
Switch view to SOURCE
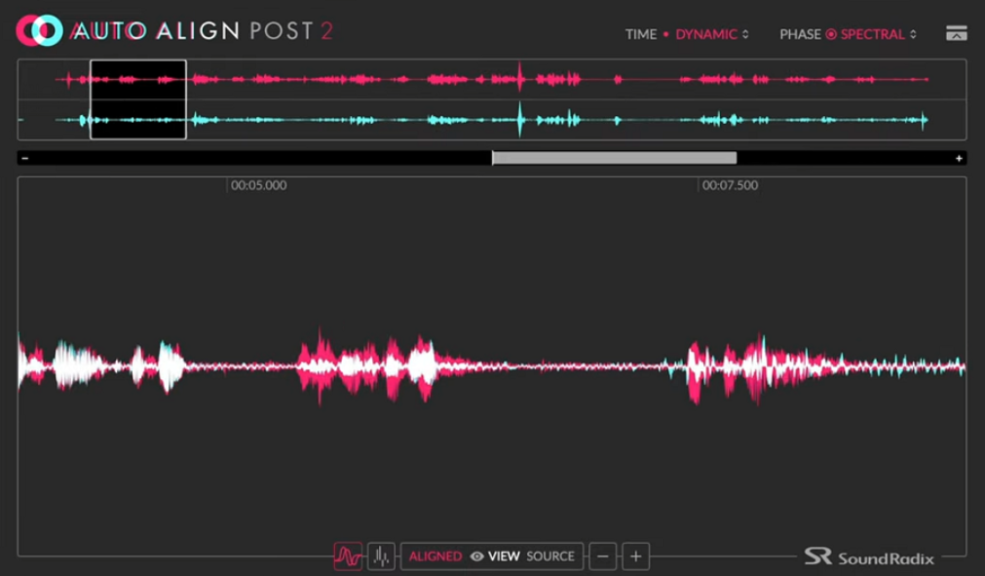(x=550, y=556)
